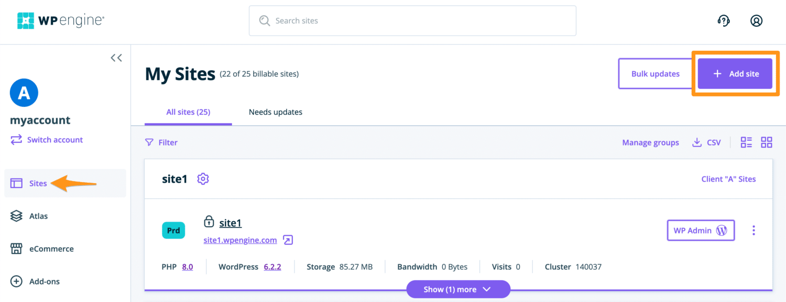Open the Filter options
786x302 pixels.
(161, 142)
